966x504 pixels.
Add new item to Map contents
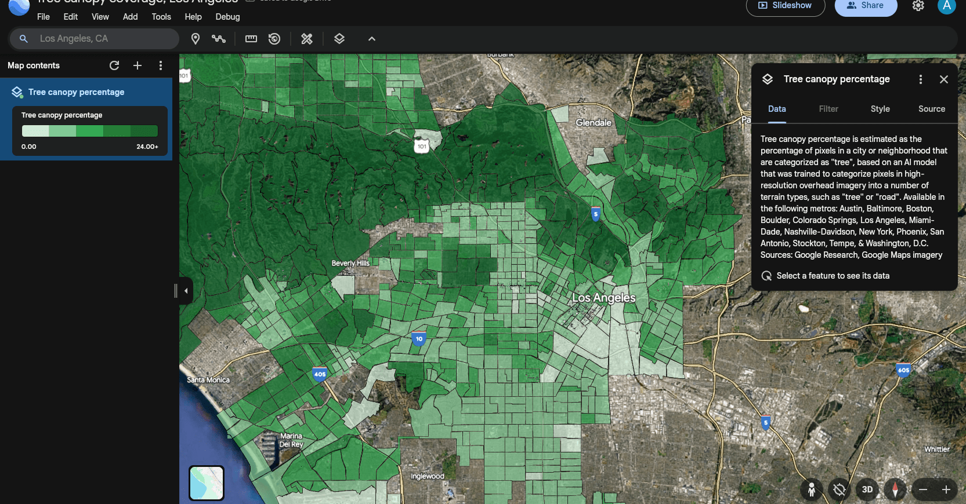coord(138,65)
